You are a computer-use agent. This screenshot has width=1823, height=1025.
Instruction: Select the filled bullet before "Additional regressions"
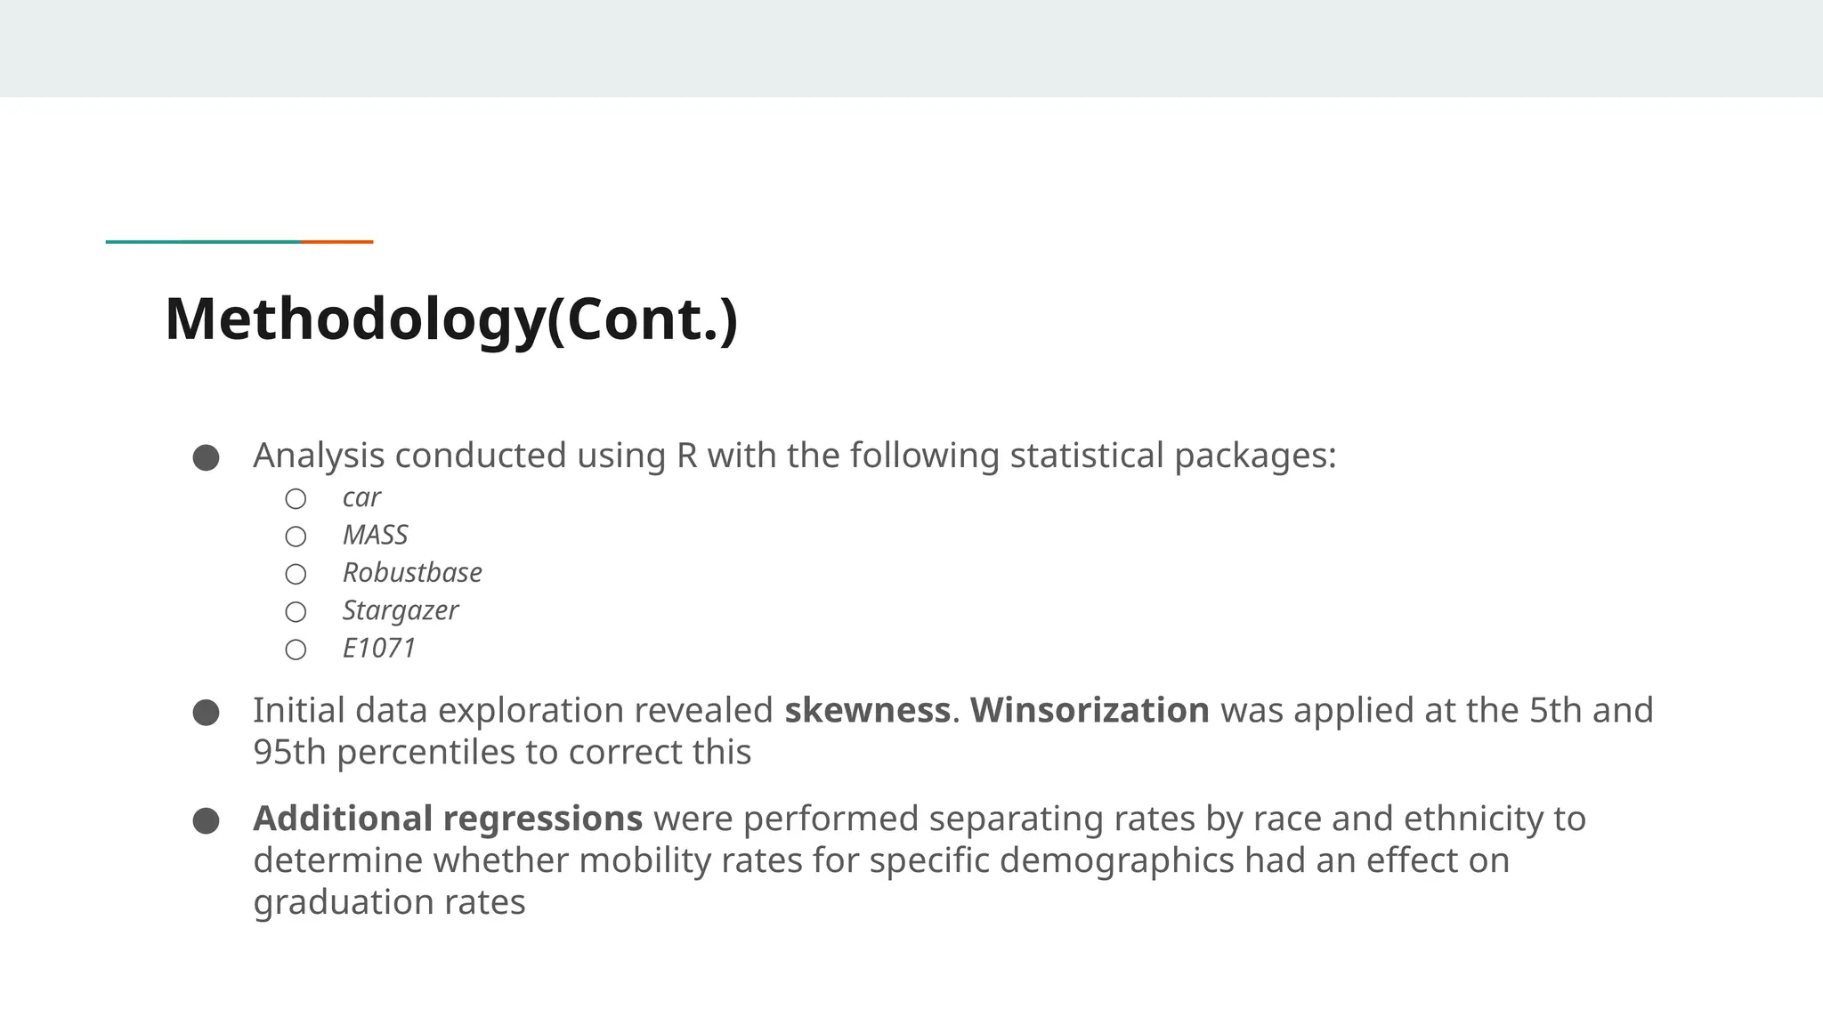click(207, 821)
